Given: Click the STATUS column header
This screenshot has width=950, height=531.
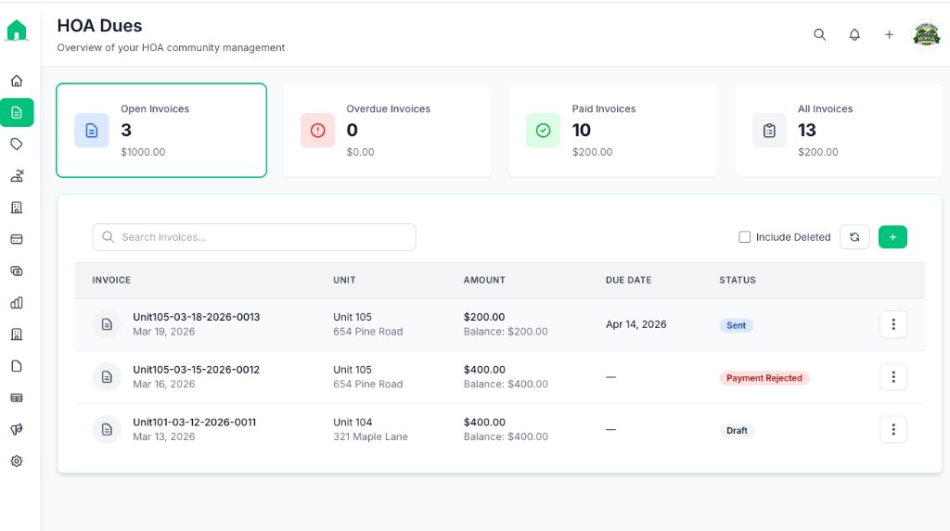Looking at the screenshot, I should [x=738, y=281].
